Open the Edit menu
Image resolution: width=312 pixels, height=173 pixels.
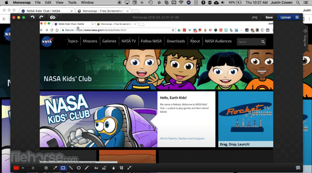click(x=48, y=3)
